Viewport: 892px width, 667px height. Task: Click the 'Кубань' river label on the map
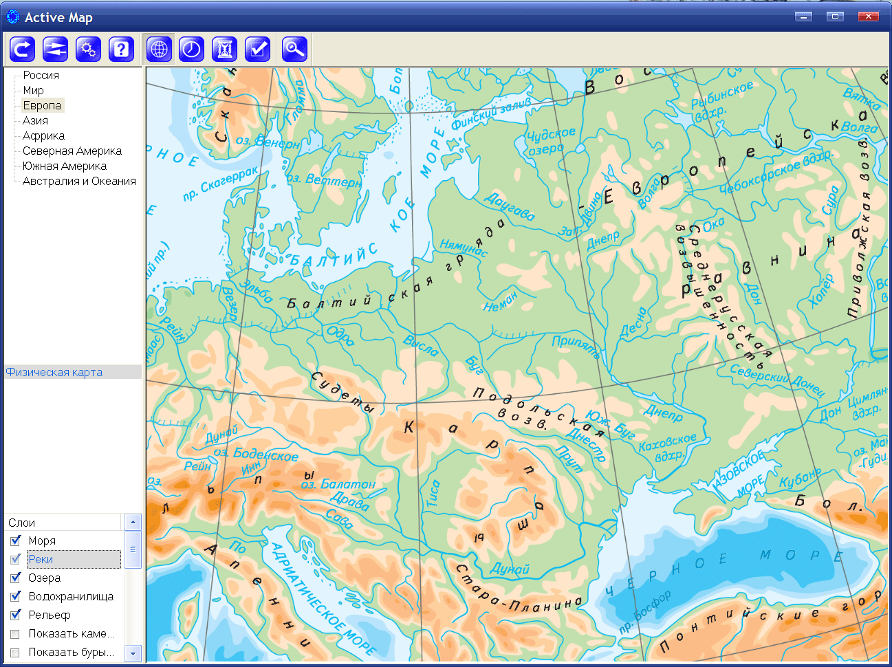tap(800, 478)
